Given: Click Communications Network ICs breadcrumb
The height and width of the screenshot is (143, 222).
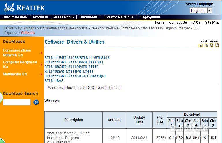Looking at the screenshot, I should tap(64, 28).
